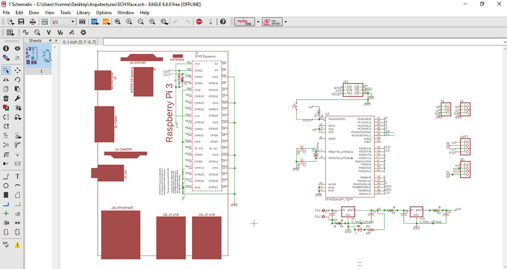Select the Add part tool icon
This screenshot has width=507, height=269.
pos(6,108)
